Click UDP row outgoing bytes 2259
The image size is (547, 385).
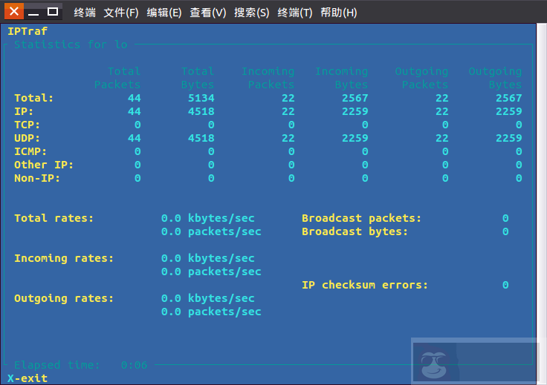point(509,138)
